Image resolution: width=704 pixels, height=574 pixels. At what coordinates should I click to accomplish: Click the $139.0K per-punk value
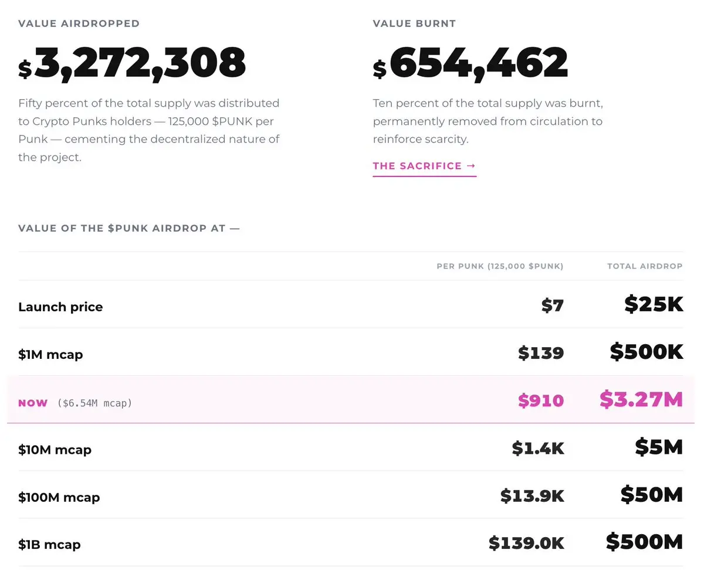click(x=526, y=544)
